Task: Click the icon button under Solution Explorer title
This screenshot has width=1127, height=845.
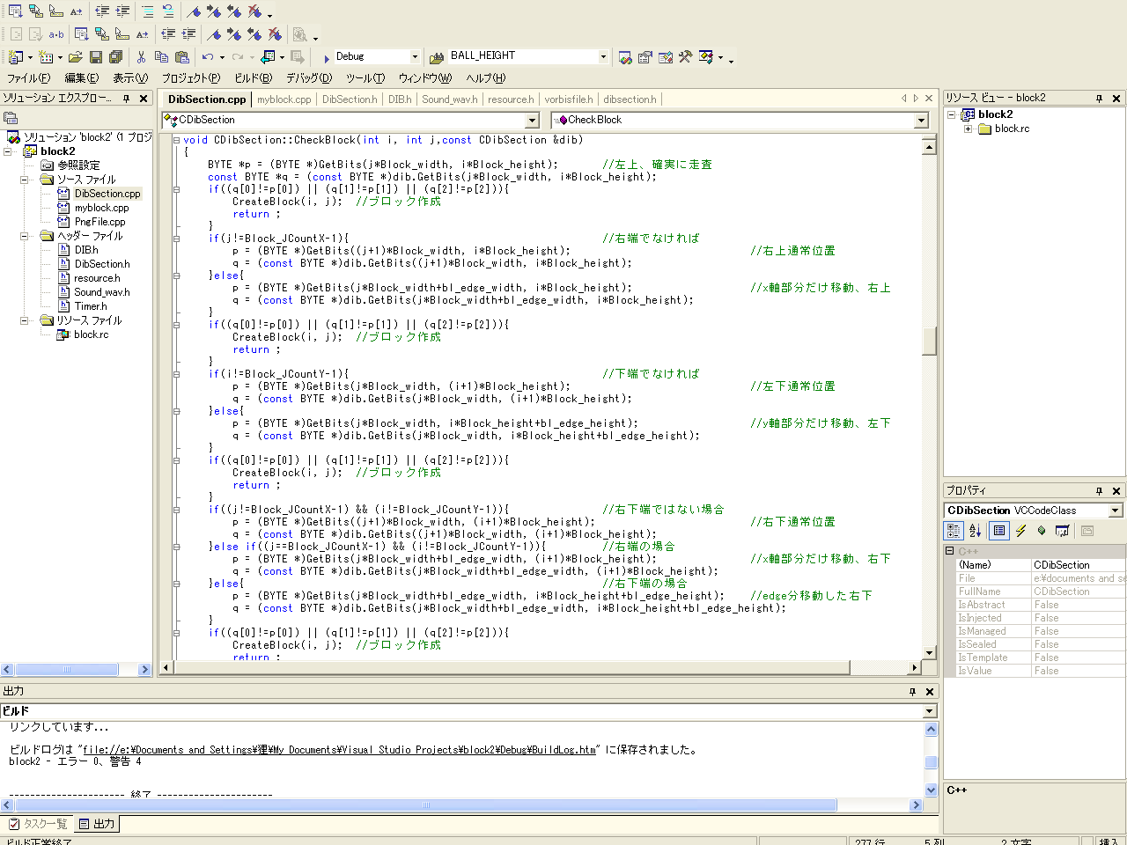Action: pyautogui.click(x=11, y=118)
